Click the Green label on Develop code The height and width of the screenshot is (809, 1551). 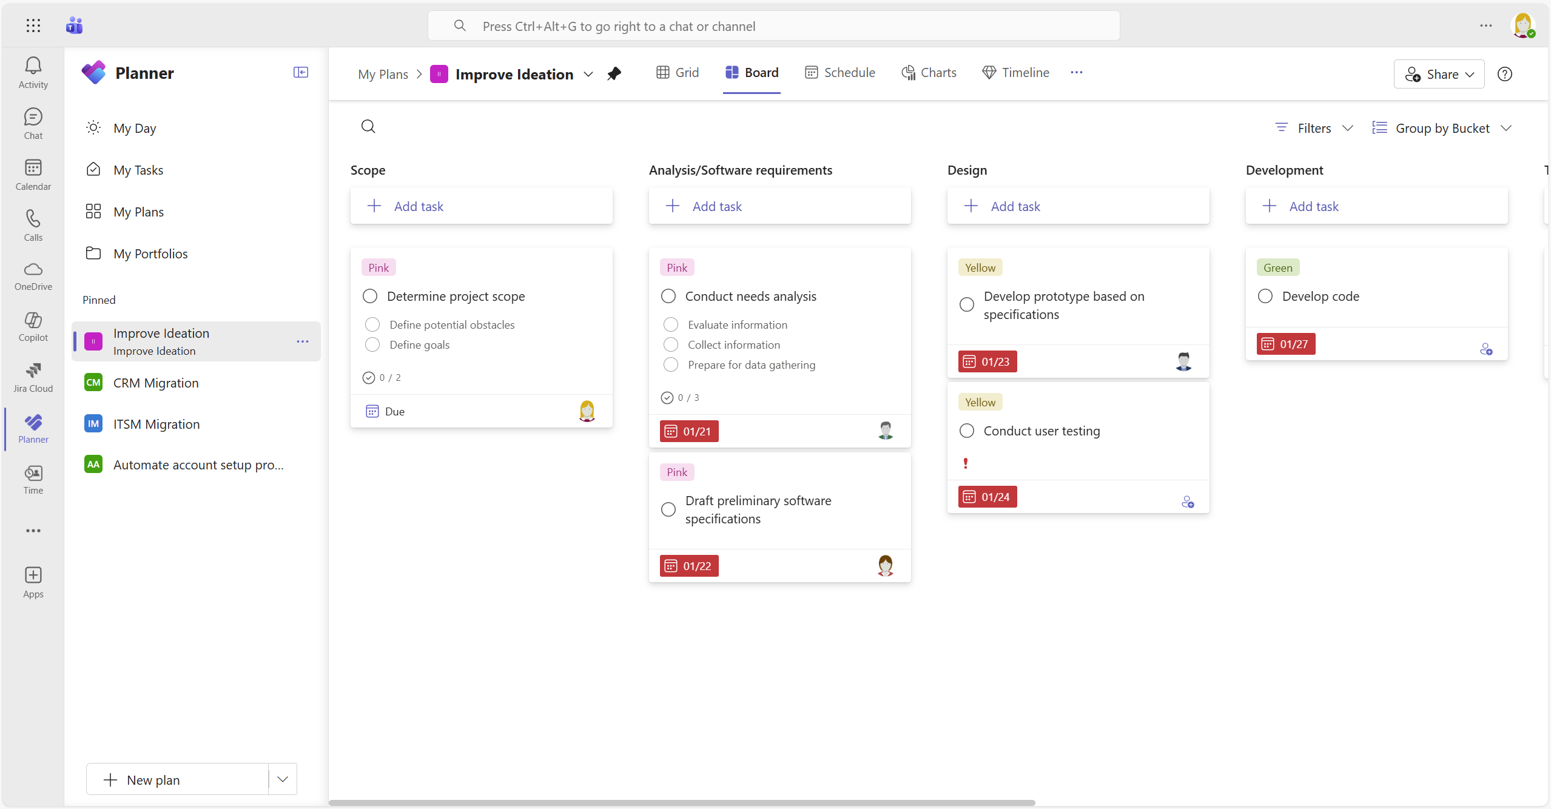click(x=1277, y=267)
